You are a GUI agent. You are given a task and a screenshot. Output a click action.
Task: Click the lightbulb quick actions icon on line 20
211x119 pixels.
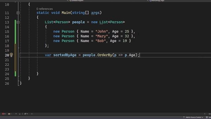point(11,55)
